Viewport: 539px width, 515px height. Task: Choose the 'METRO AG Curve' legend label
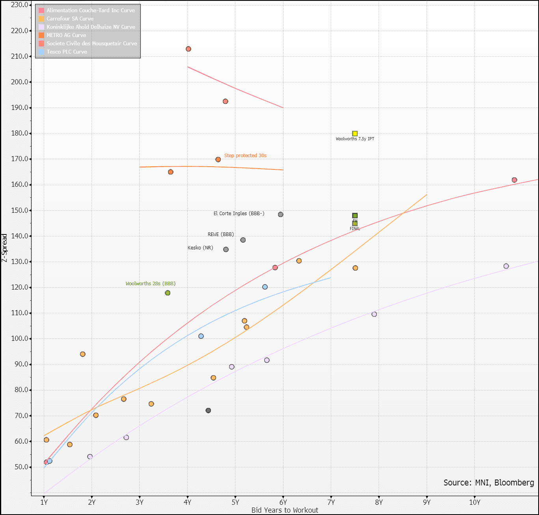point(66,35)
